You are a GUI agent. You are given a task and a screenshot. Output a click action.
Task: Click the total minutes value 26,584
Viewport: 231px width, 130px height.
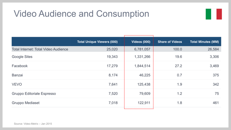pos(213,49)
